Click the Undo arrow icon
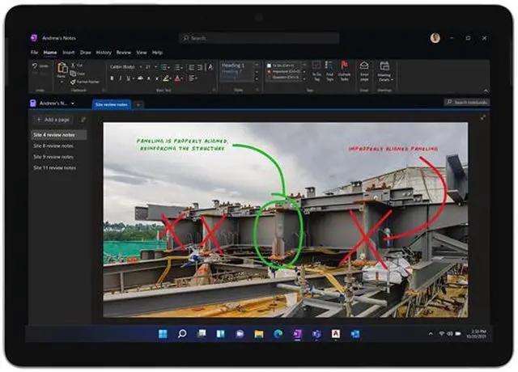 [36, 66]
